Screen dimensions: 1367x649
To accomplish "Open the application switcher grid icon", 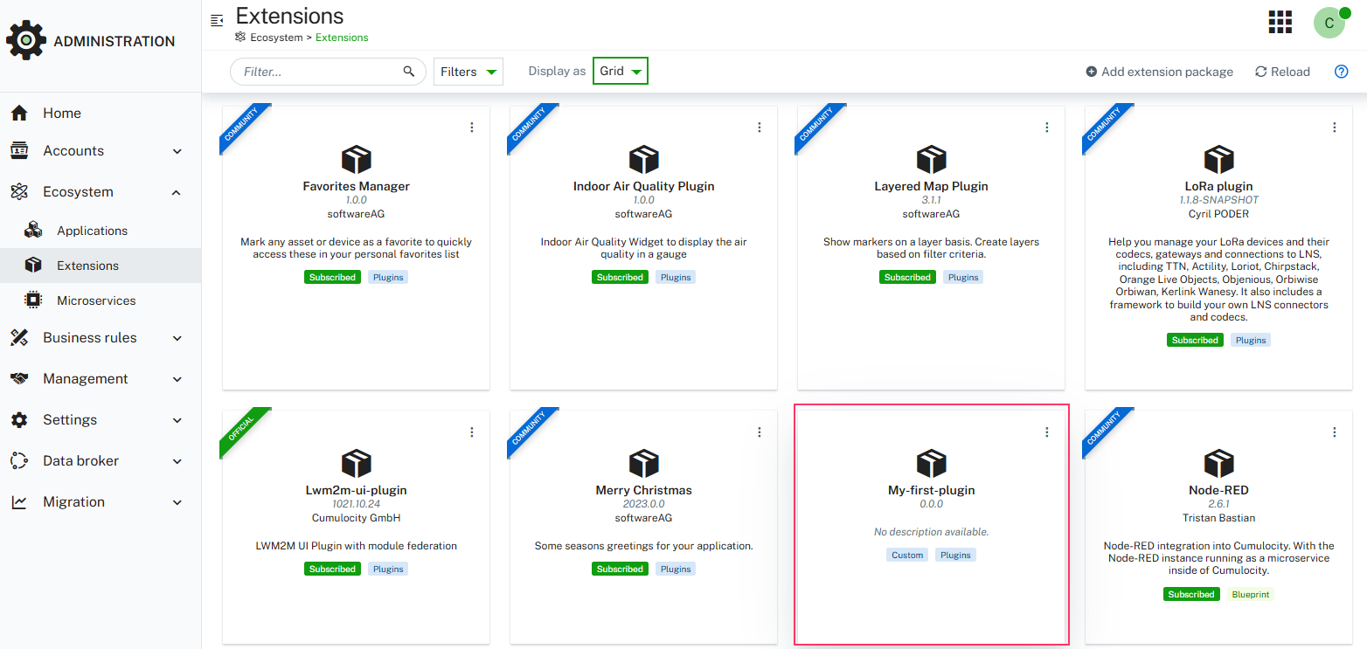I will coord(1280,23).
